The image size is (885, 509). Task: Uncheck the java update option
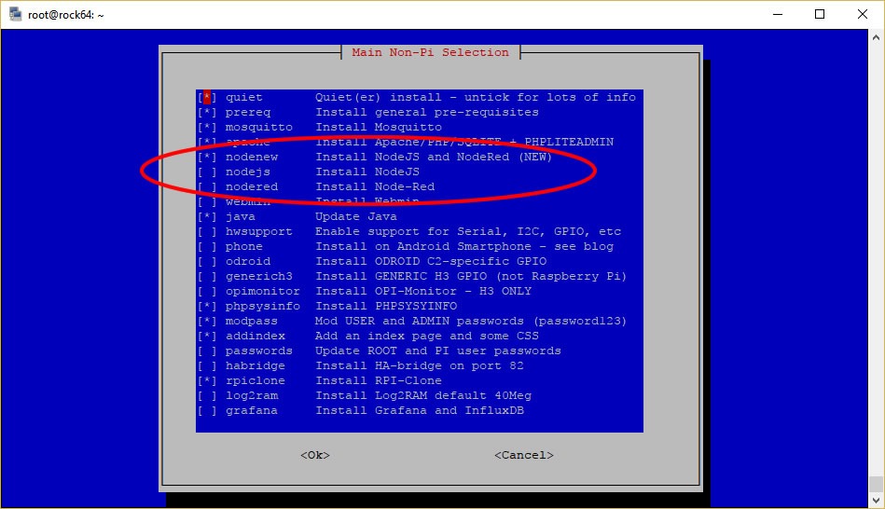pyautogui.click(x=207, y=216)
